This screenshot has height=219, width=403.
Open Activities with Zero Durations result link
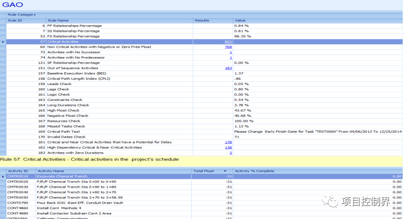(231, 153)
